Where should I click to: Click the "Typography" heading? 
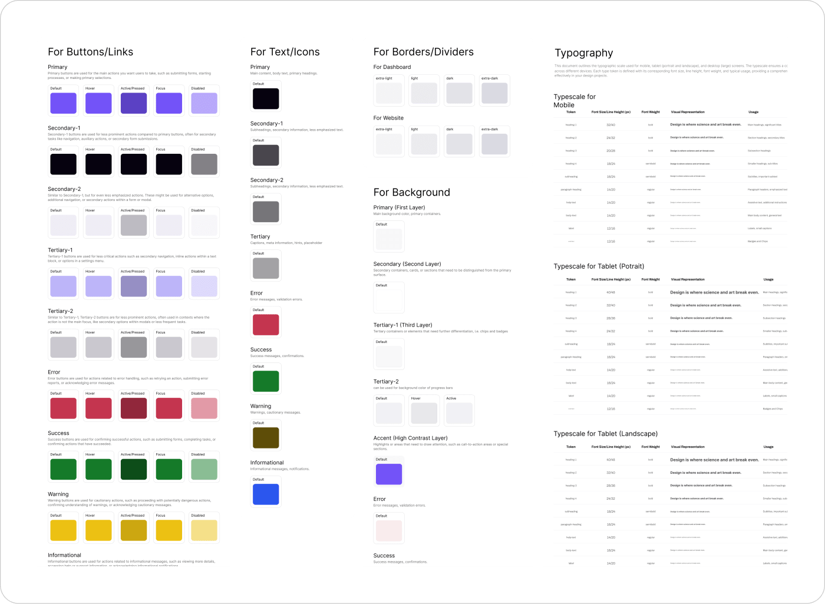584,53
